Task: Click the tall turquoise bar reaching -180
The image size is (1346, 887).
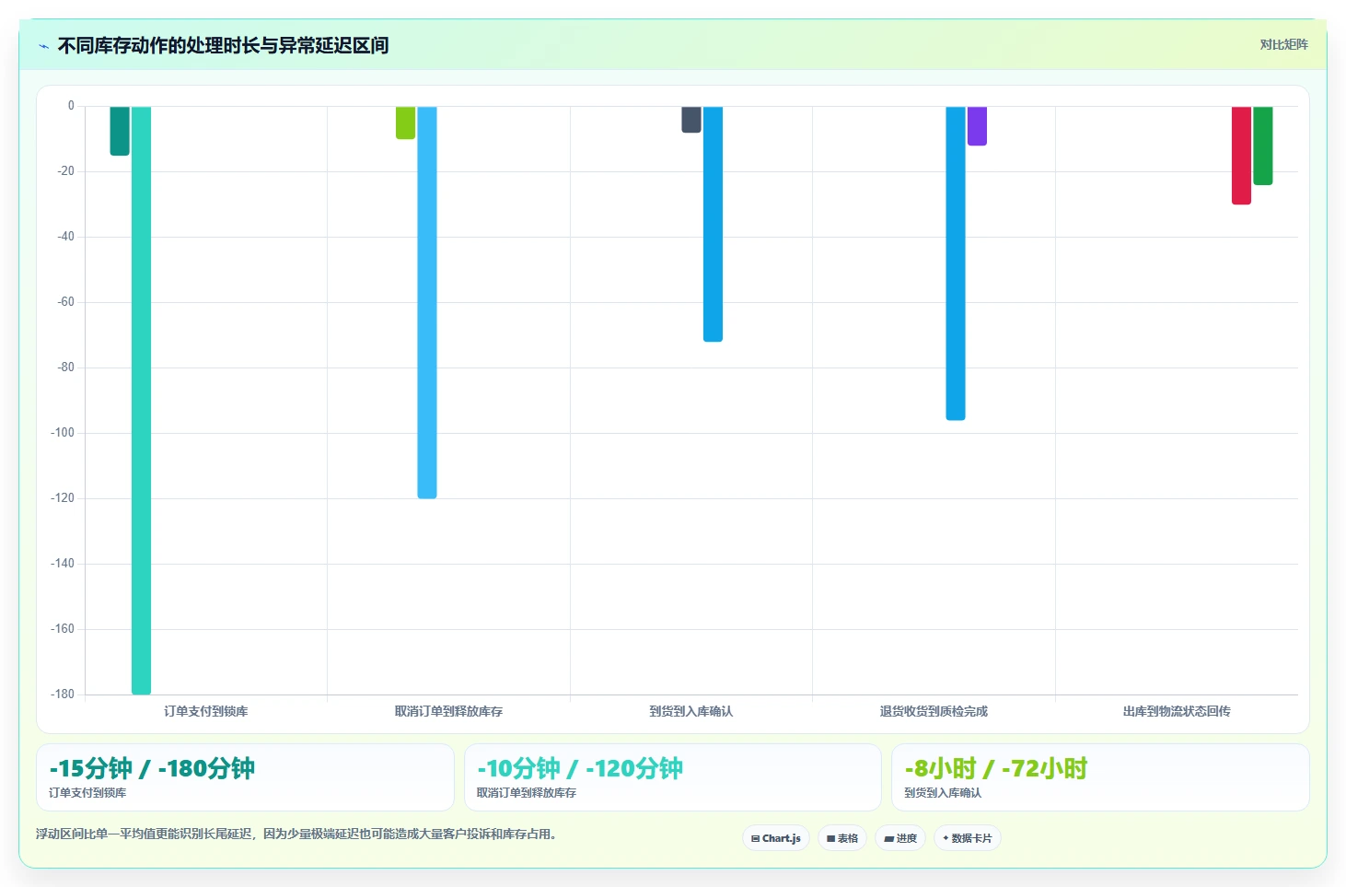Action: click(x=141, y=401)
